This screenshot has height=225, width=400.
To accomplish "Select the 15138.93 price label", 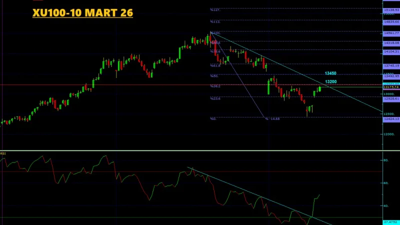I will pyautogui.click(x=391, y=9).
